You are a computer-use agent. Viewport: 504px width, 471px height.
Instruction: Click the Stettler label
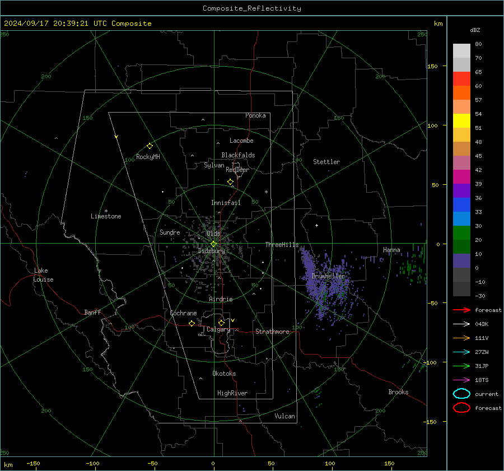click(x=326, y=162)
